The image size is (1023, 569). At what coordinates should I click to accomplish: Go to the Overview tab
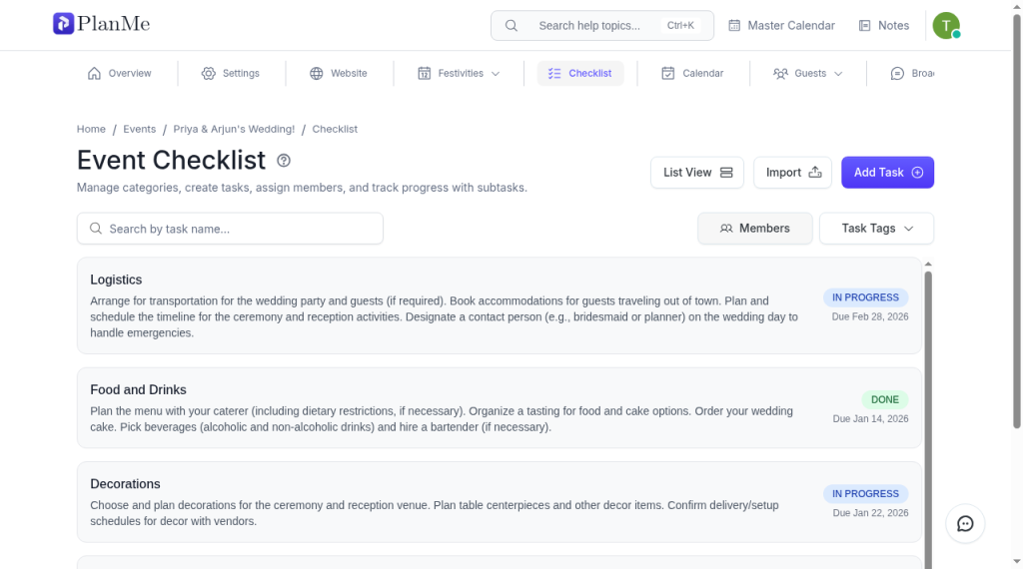(120, 73)
